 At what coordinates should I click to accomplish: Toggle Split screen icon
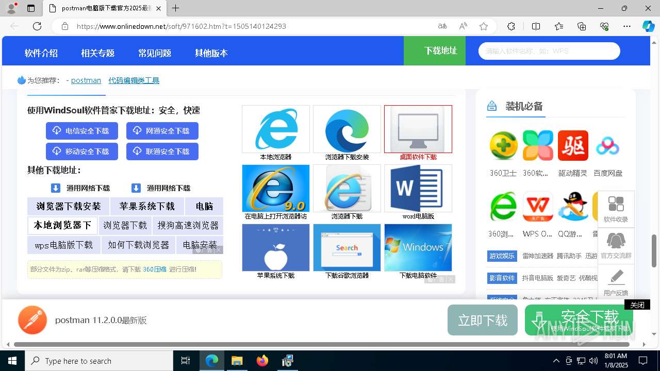[536, 26]
